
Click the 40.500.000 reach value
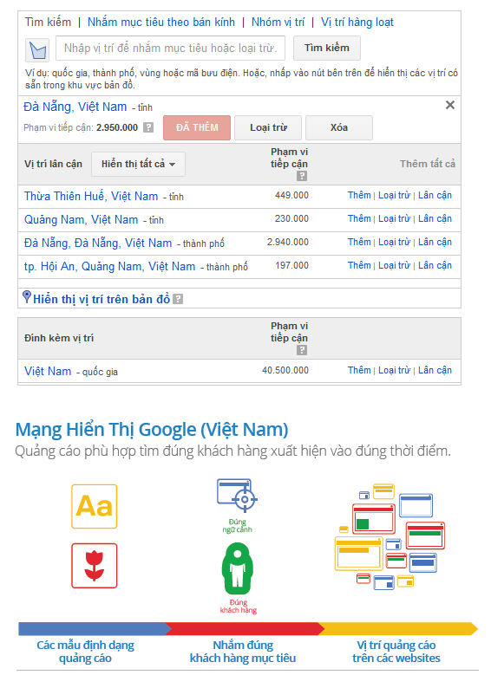pos(285,370)
